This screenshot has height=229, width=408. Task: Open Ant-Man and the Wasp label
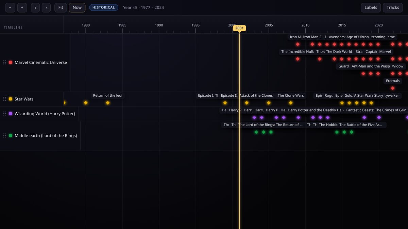point(371,66)
